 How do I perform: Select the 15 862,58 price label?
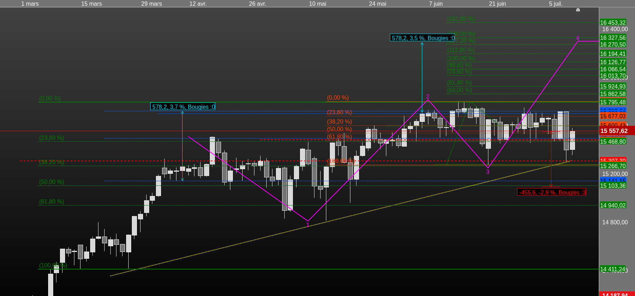tap(613, 94)
